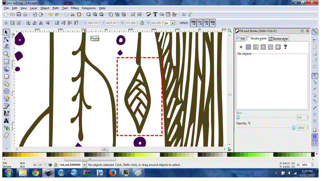323x181 pixels.
Task: Open the Path menu
Action: pyautogui.click(x=56, y=8)
